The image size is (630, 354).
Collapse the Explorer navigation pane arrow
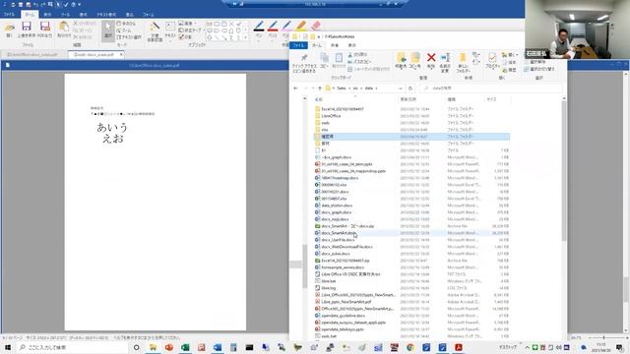[304, 98]
